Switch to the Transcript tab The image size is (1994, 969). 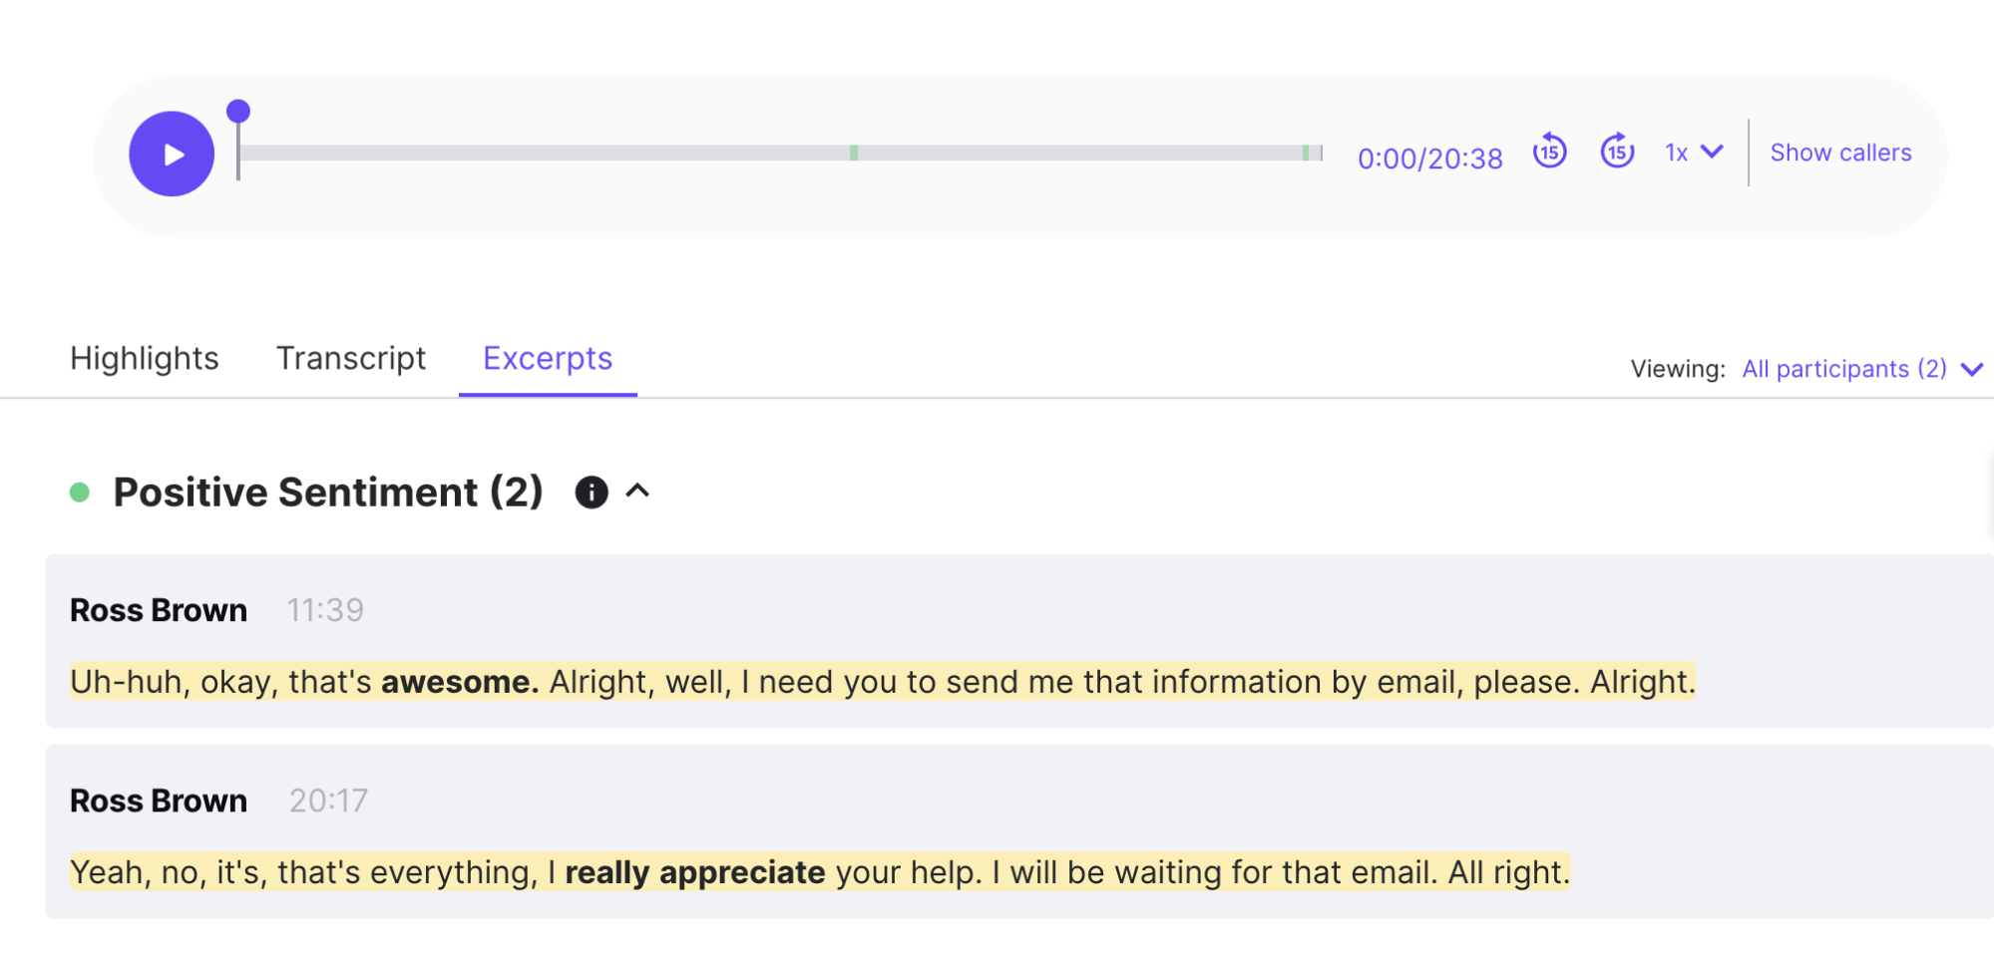click(351, 358)
